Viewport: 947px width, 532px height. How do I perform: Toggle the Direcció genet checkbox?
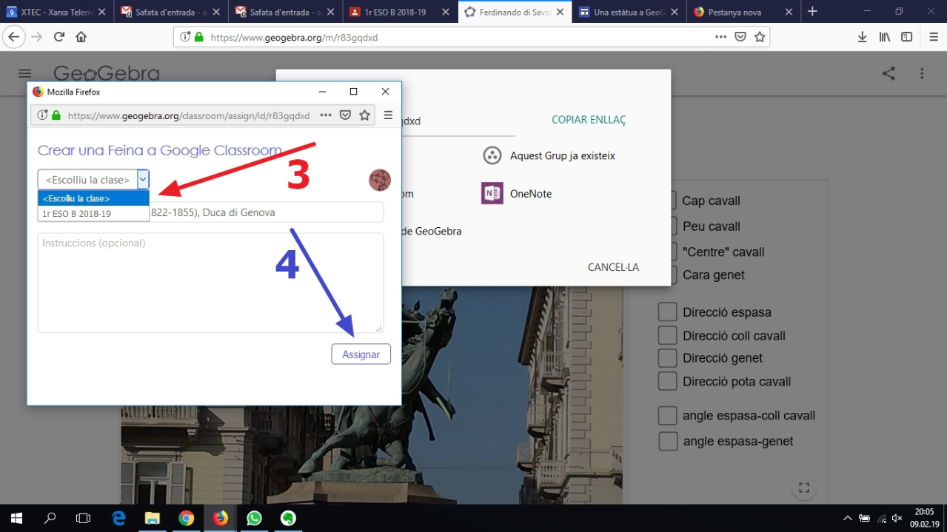pos(667,358)
